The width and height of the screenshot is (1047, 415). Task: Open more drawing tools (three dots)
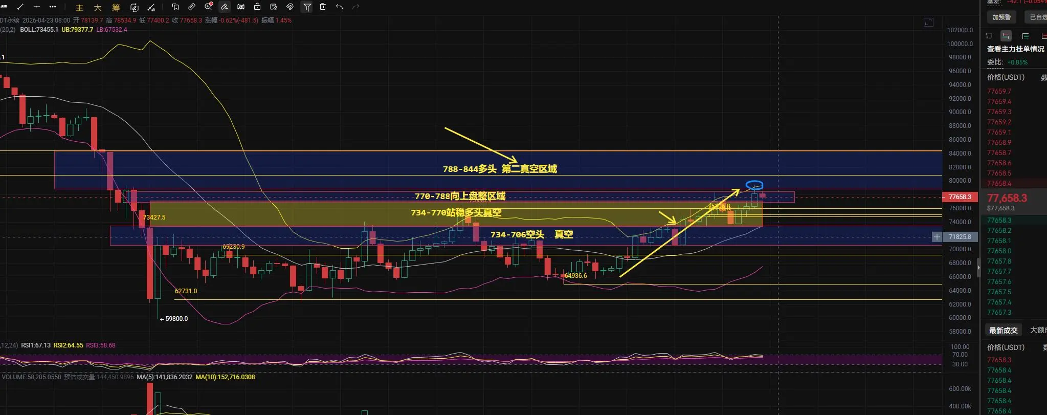click(x=53, y=7)
